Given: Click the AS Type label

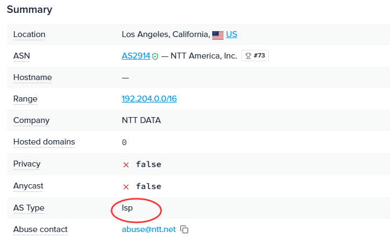Looking at the screenshot, I should click(x=29, y=208).
